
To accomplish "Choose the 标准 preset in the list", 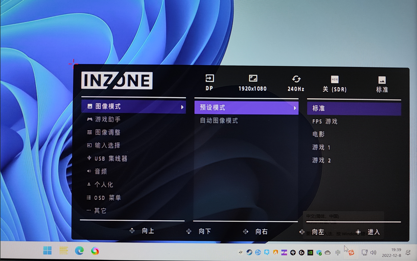I will 354,109.
